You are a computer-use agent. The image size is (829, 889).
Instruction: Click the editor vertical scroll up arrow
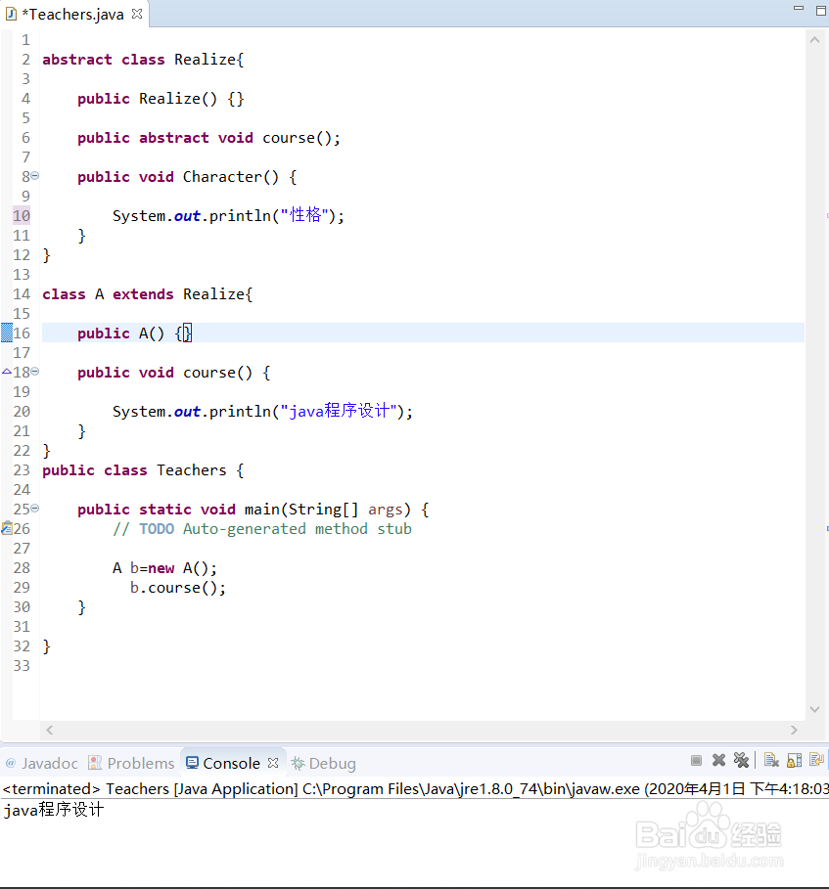pyautogui.click(x=815, y=40)
